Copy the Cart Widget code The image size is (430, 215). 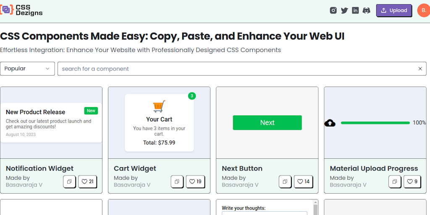click(177, 181)
